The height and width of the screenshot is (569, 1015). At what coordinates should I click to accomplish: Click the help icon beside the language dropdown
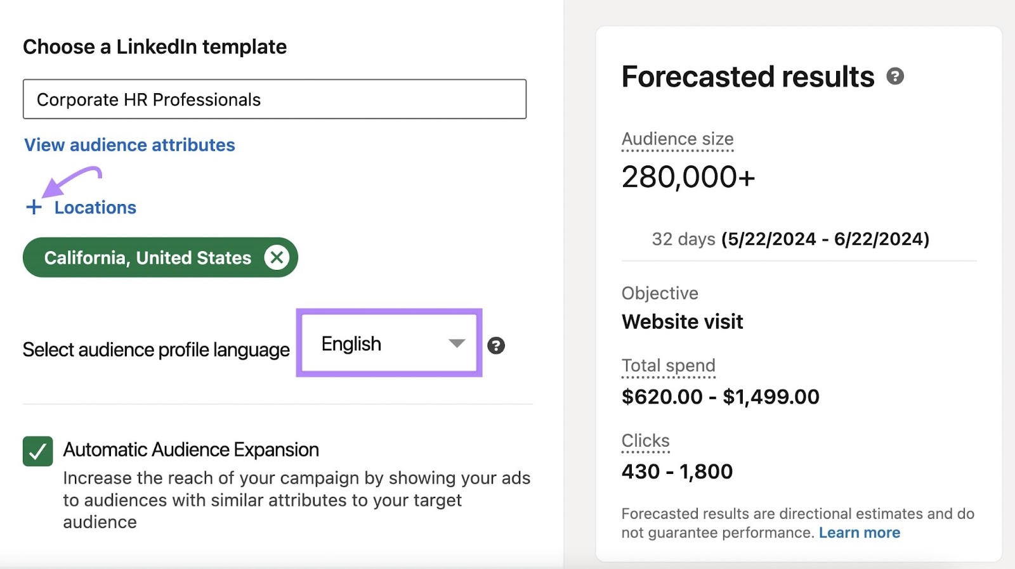[x=497, y=345]
